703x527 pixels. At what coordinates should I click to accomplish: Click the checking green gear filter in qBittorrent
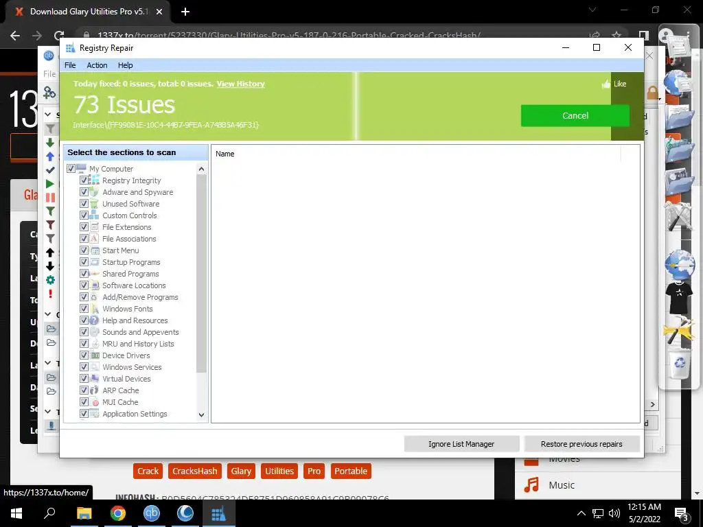pos(50,280)
